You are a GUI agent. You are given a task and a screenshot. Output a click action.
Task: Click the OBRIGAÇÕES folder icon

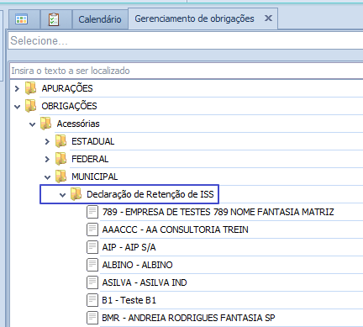[30, 106]
